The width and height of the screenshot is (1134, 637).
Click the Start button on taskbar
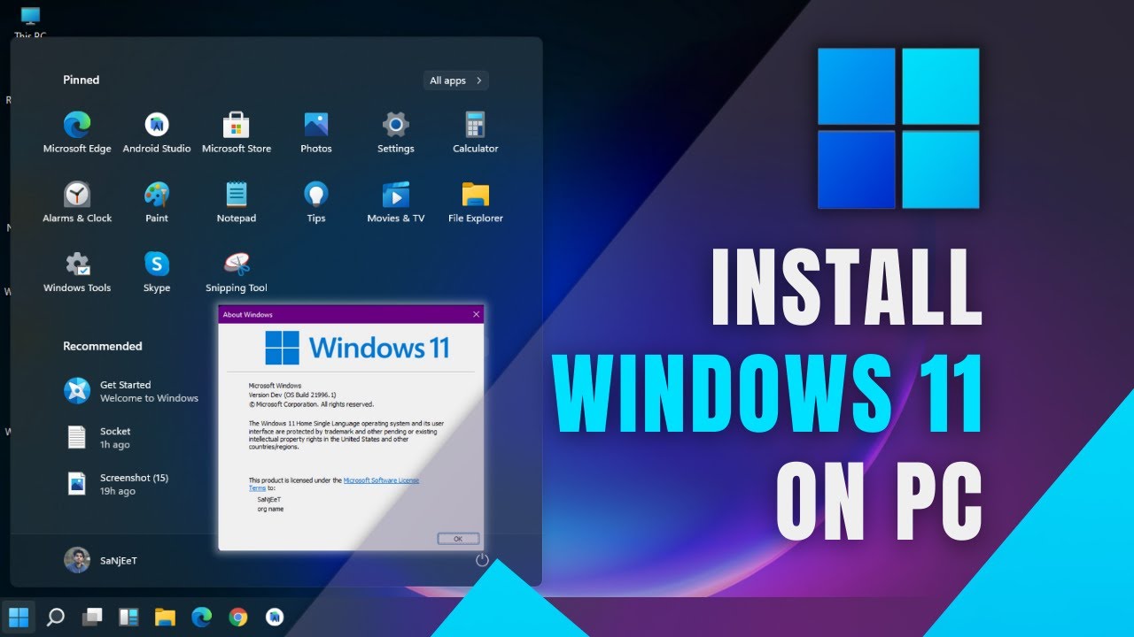coord(19,617)
